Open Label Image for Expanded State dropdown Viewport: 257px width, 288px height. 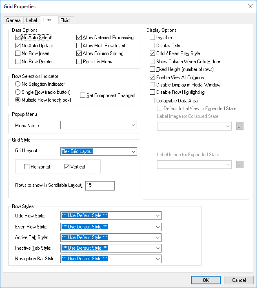[x=194, y=165]
